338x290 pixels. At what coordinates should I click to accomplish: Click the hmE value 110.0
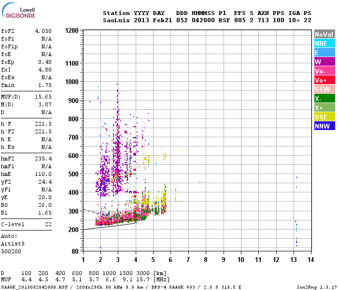[43, 174]
